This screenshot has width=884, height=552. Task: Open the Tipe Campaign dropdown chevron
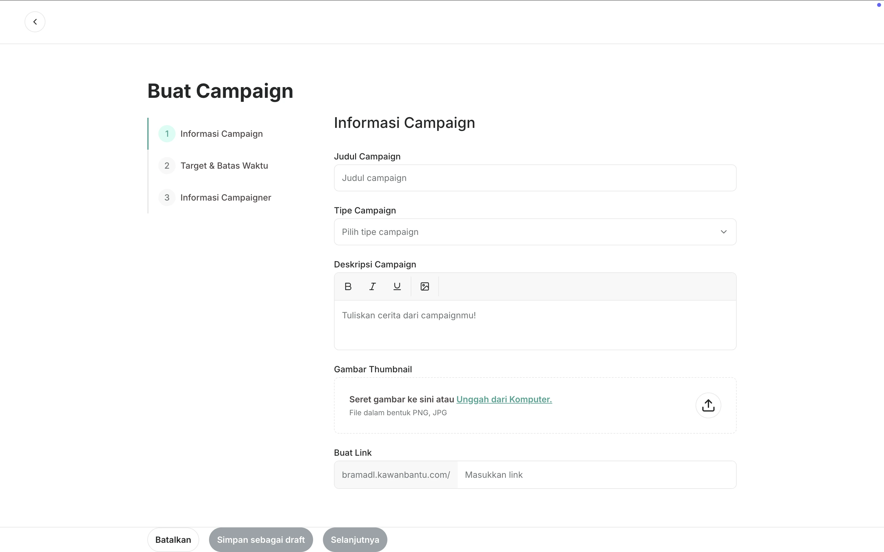click(724, 232)
